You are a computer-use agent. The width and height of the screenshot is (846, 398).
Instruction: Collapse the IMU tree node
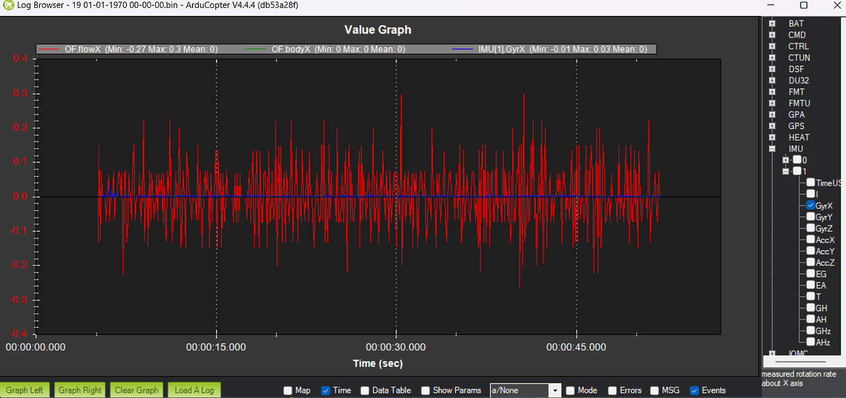772,149
